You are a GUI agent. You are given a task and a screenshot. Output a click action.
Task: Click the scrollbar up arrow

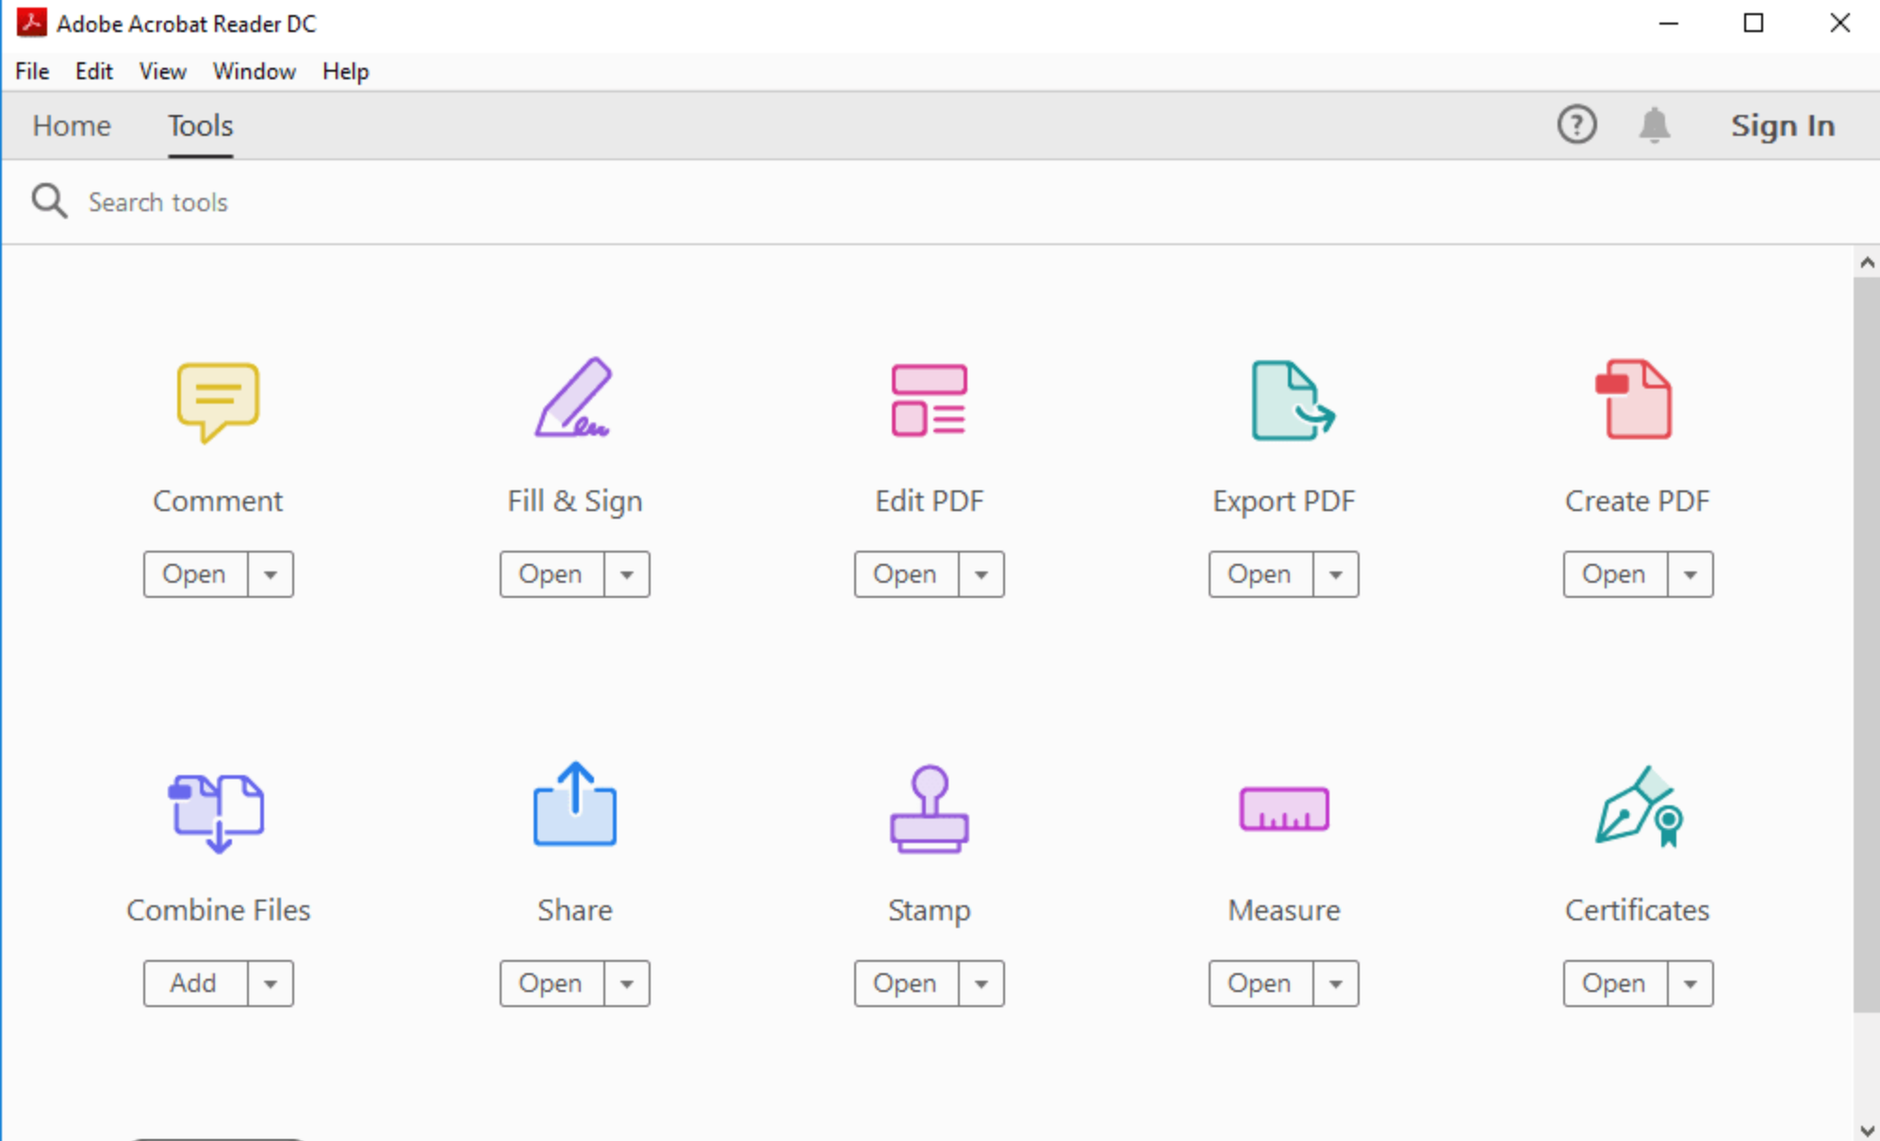tap(1867, 263)
